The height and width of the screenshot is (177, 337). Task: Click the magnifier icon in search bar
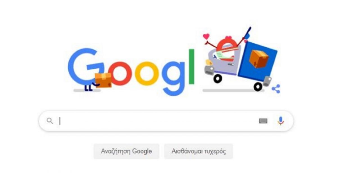pyautogui.click(x=50, y=121)
